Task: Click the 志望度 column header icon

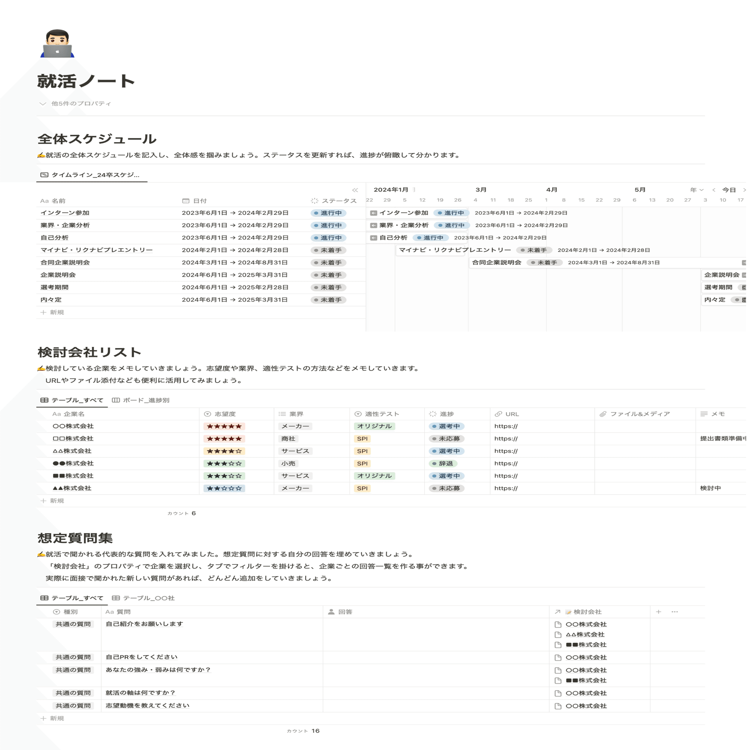Action: coord(208,414)
